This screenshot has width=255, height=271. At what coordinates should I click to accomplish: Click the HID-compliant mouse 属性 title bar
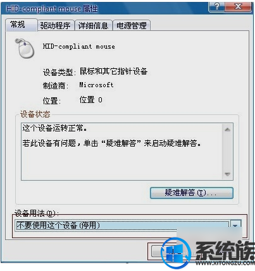pyautogui.click(x=106, y=8)
